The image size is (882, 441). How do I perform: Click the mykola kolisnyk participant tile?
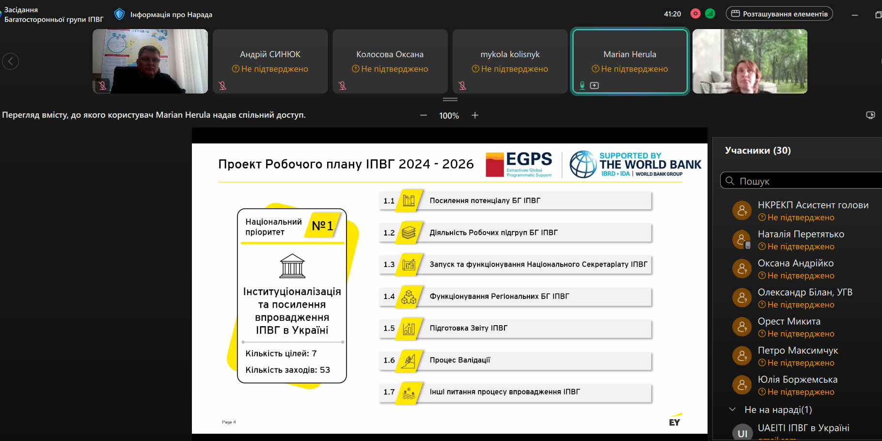510,61
